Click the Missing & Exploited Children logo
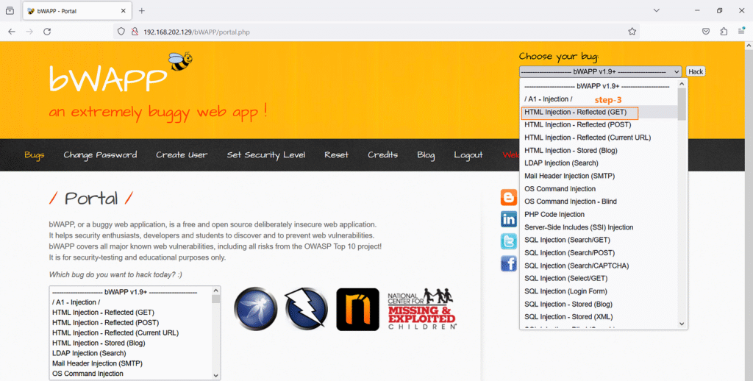Viewport: 753px width, 381px height. point(421,309)
